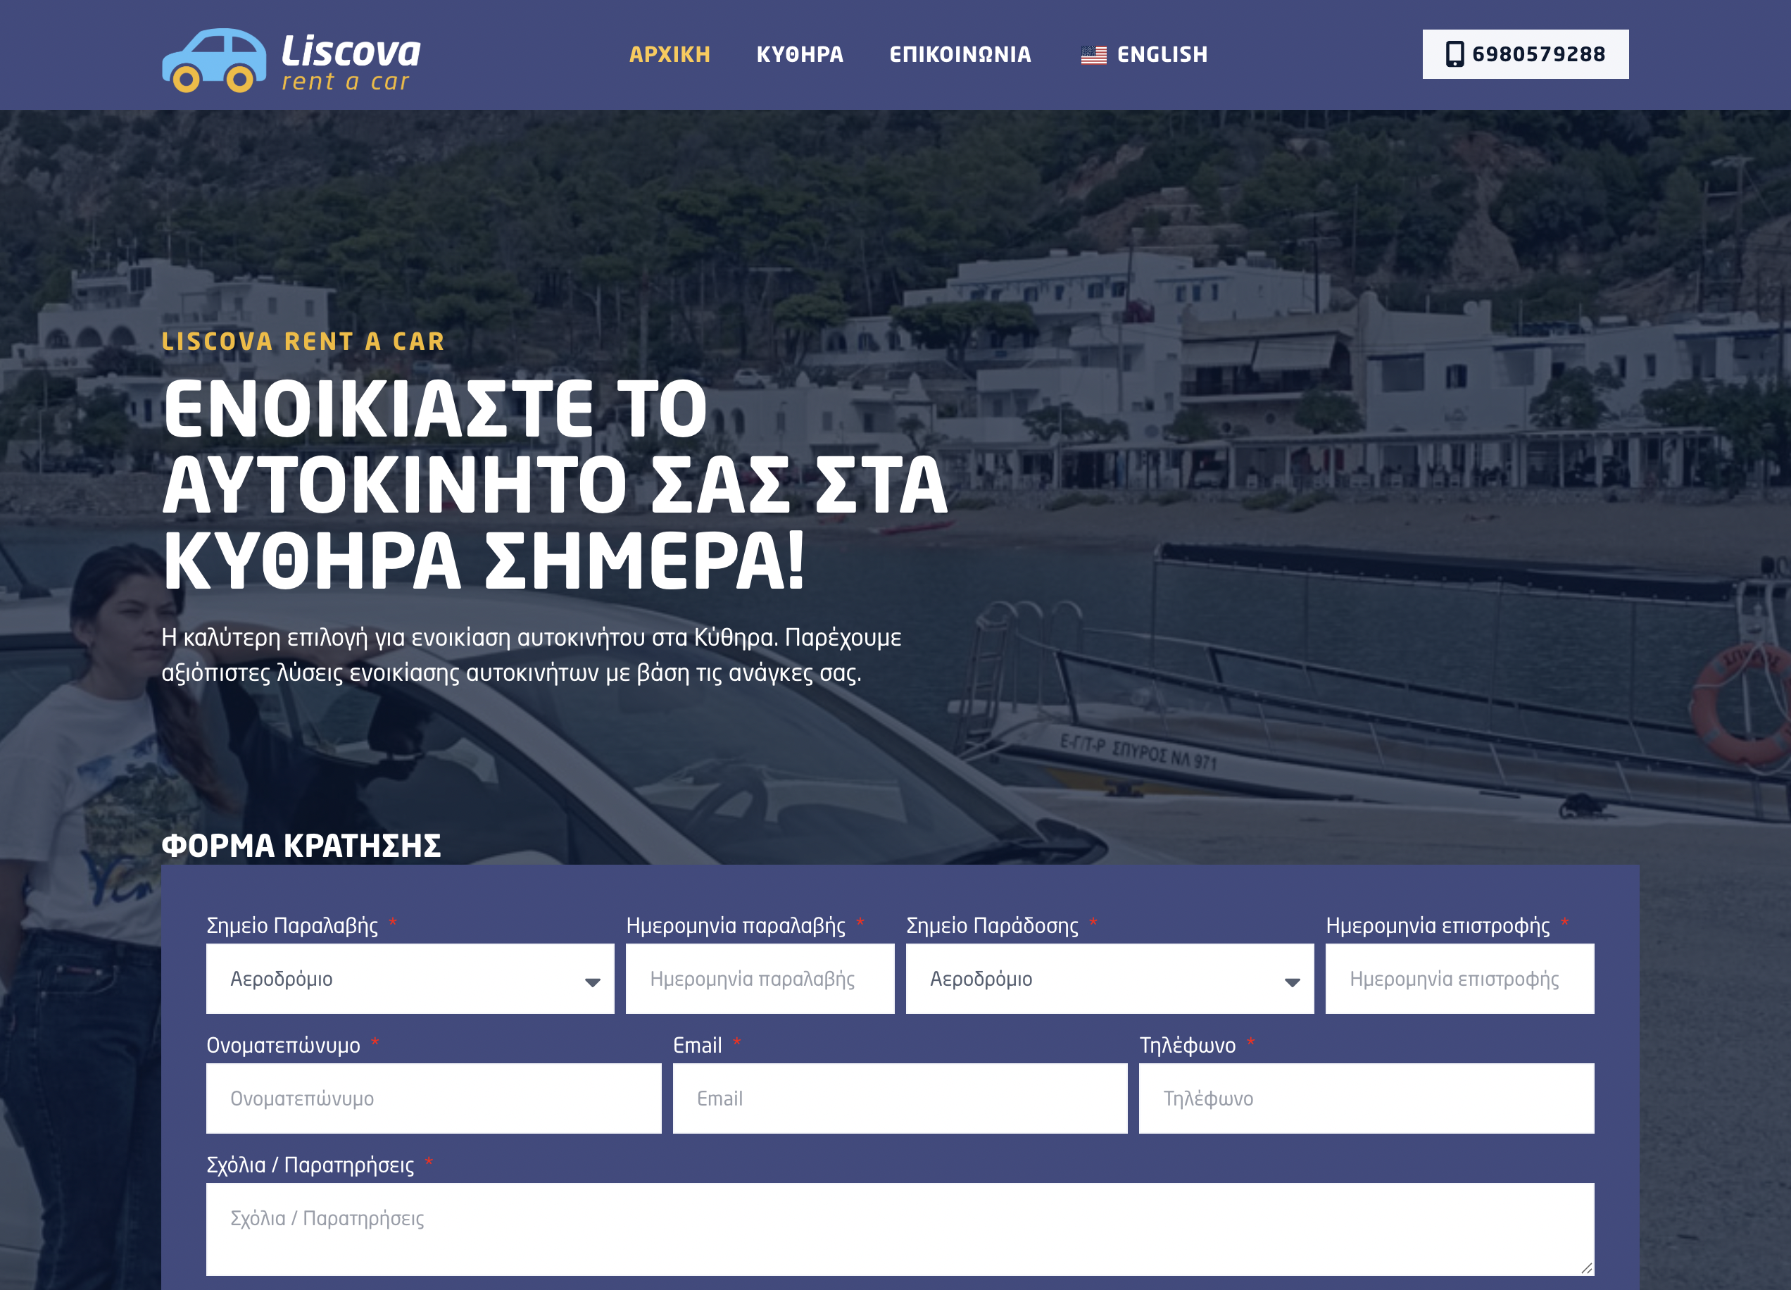Click the 6980579288 phone button
The height and width of the screenshot is (1290, 1791).
1525,54
